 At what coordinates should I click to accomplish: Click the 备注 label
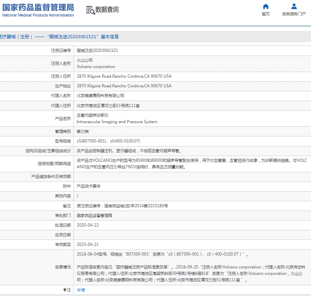click(67, 206)
